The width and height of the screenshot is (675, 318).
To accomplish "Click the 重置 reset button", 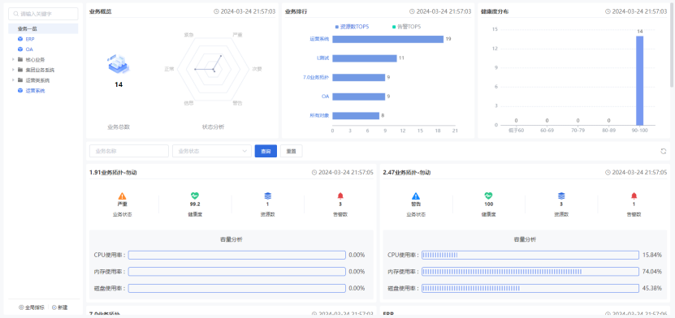I will [292, 151].
